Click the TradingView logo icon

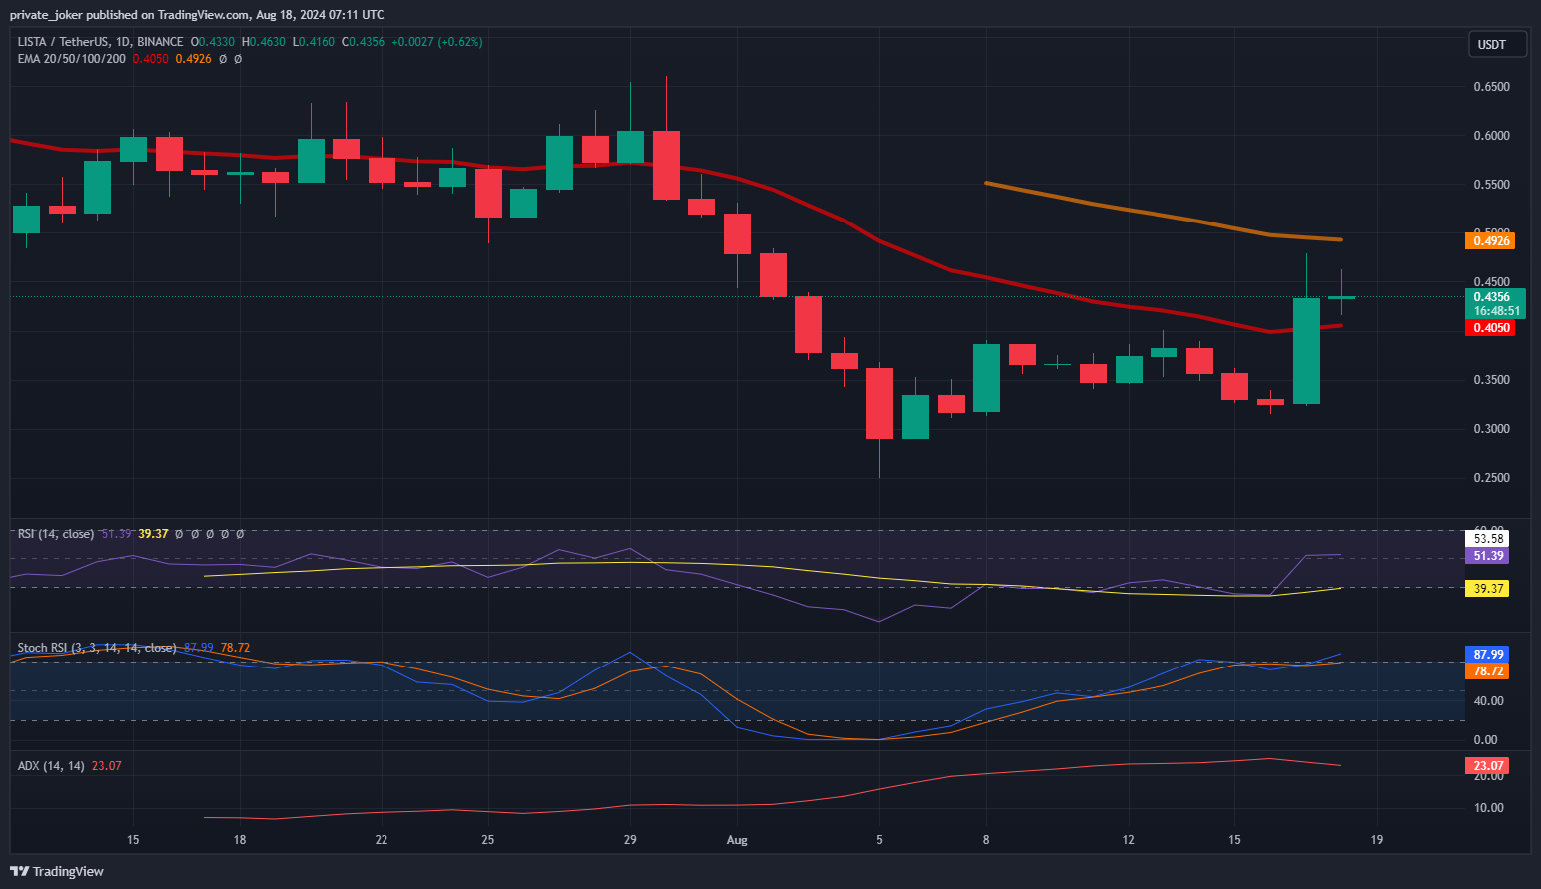click(19, 871)
